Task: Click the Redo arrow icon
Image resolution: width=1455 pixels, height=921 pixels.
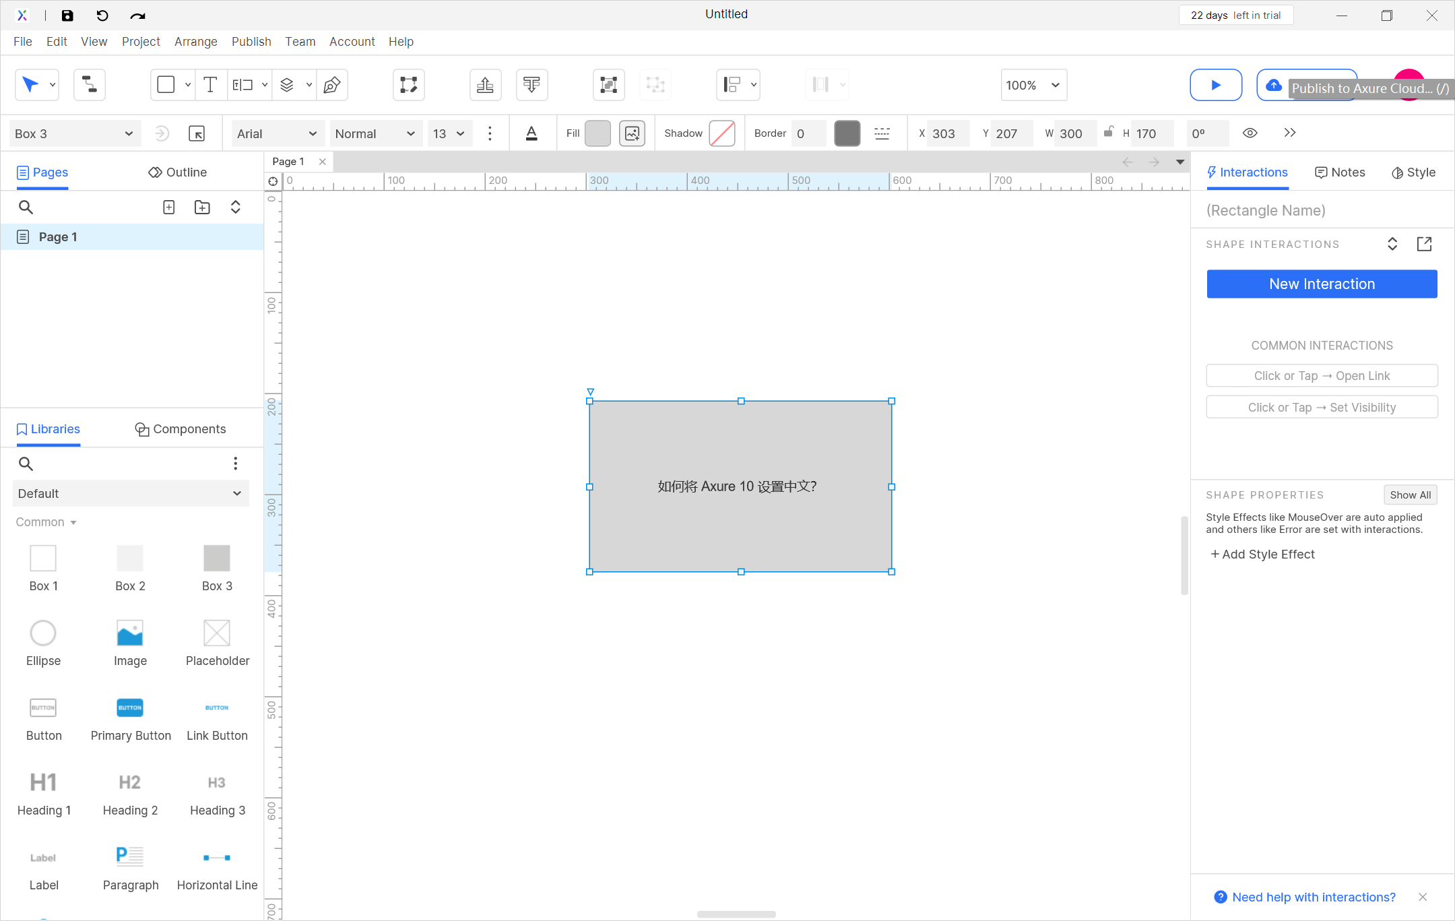Action: point(137,15)
